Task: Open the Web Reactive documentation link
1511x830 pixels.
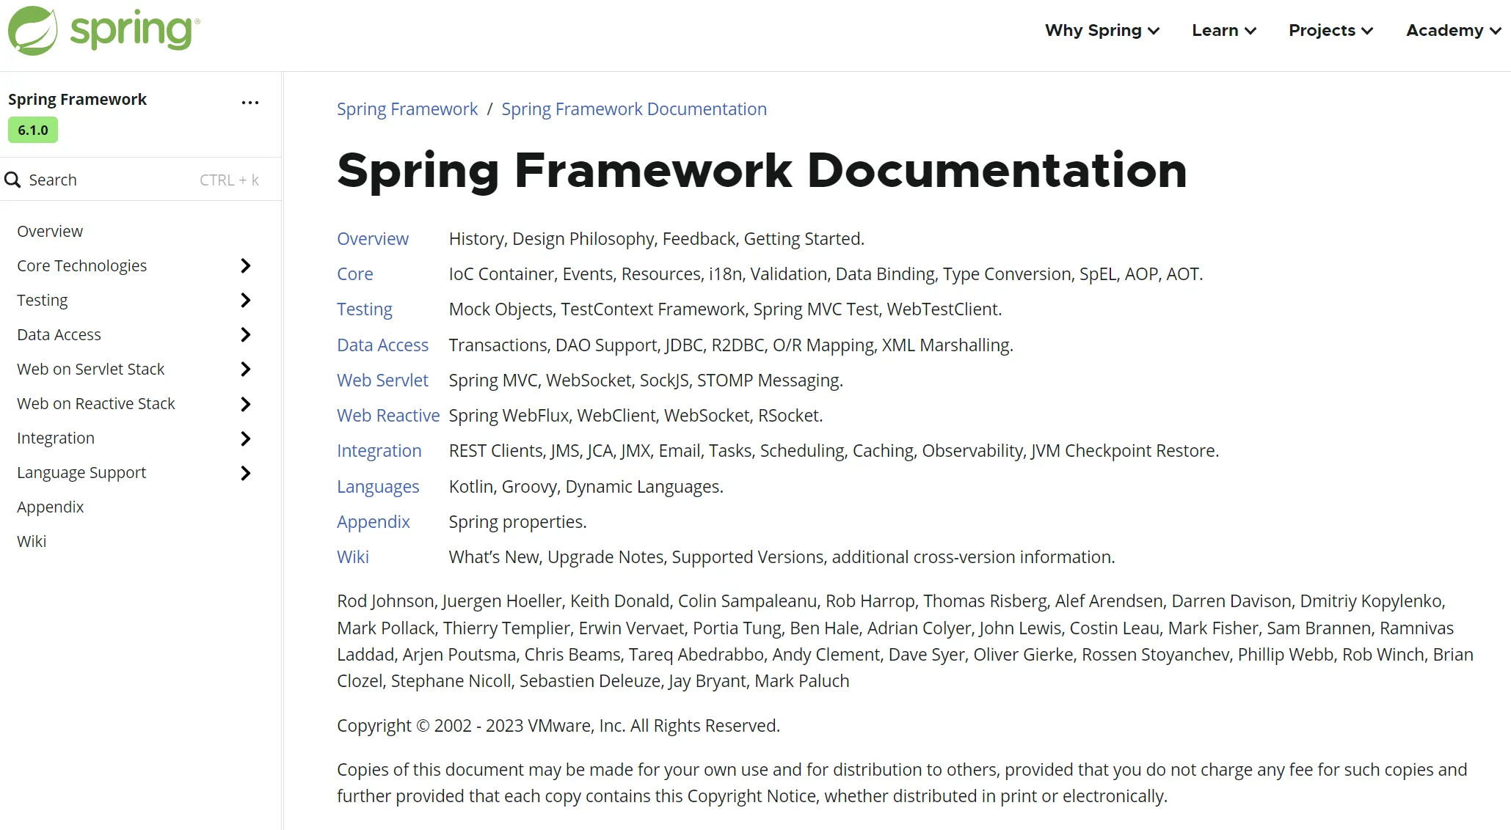Action: point(387,416)
